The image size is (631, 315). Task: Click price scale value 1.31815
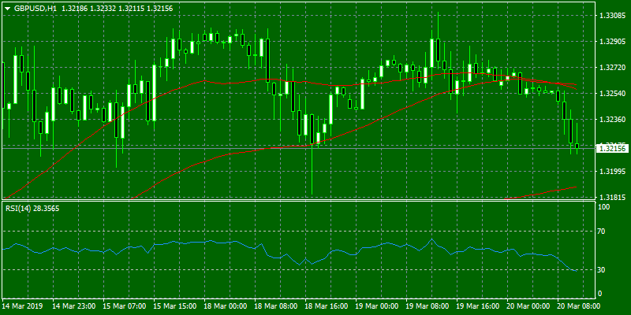(x=613, y=198)
